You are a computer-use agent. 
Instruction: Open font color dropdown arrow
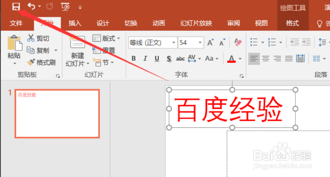point(240,59)
